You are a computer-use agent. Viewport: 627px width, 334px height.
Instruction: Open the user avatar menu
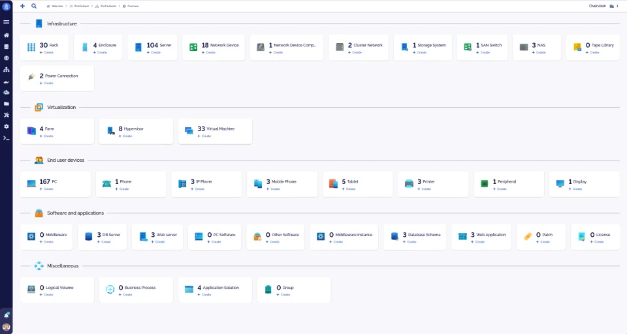click(x=6, y=327)
